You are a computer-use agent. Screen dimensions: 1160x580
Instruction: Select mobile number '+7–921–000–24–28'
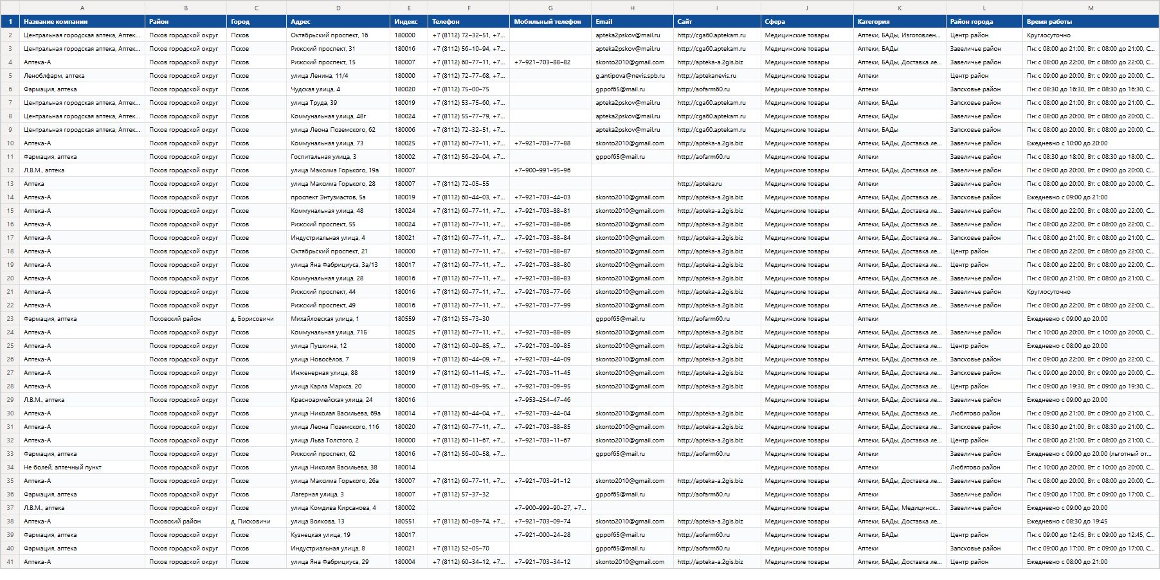550,534
